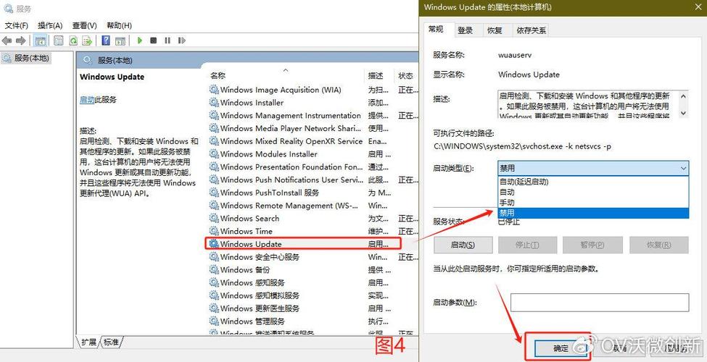707x362 pixels.
Task: Open the 操作(A) menu
Action: (50, 25)
